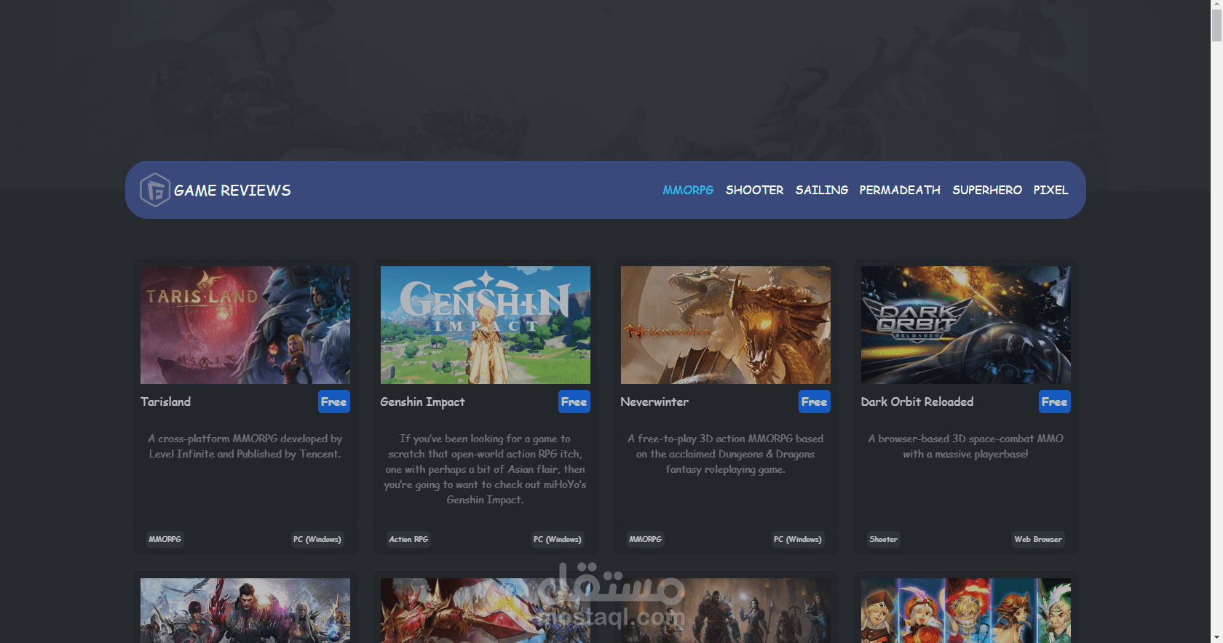
Task: Choose the PIXEL category
Action: coord(1050,190)
